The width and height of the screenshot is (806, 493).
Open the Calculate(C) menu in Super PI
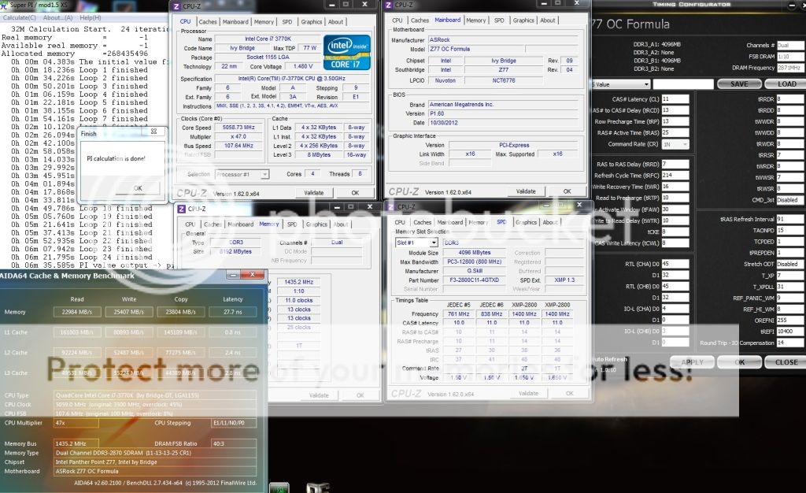pyautogui.click(x=20, y=17)
